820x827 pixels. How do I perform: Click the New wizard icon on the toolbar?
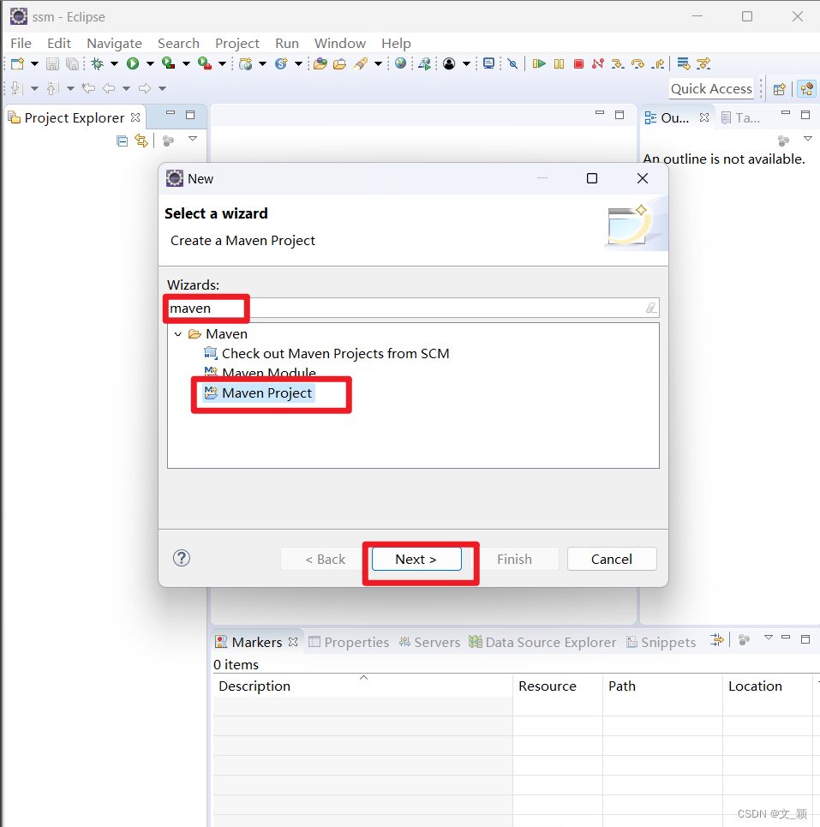15,63
